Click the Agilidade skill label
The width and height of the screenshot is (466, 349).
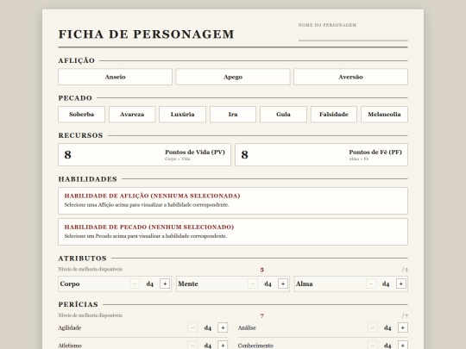(x=70, y=328)
